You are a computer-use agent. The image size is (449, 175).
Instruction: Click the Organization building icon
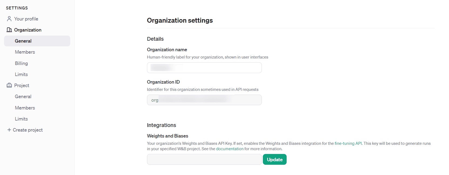(9, 30)
